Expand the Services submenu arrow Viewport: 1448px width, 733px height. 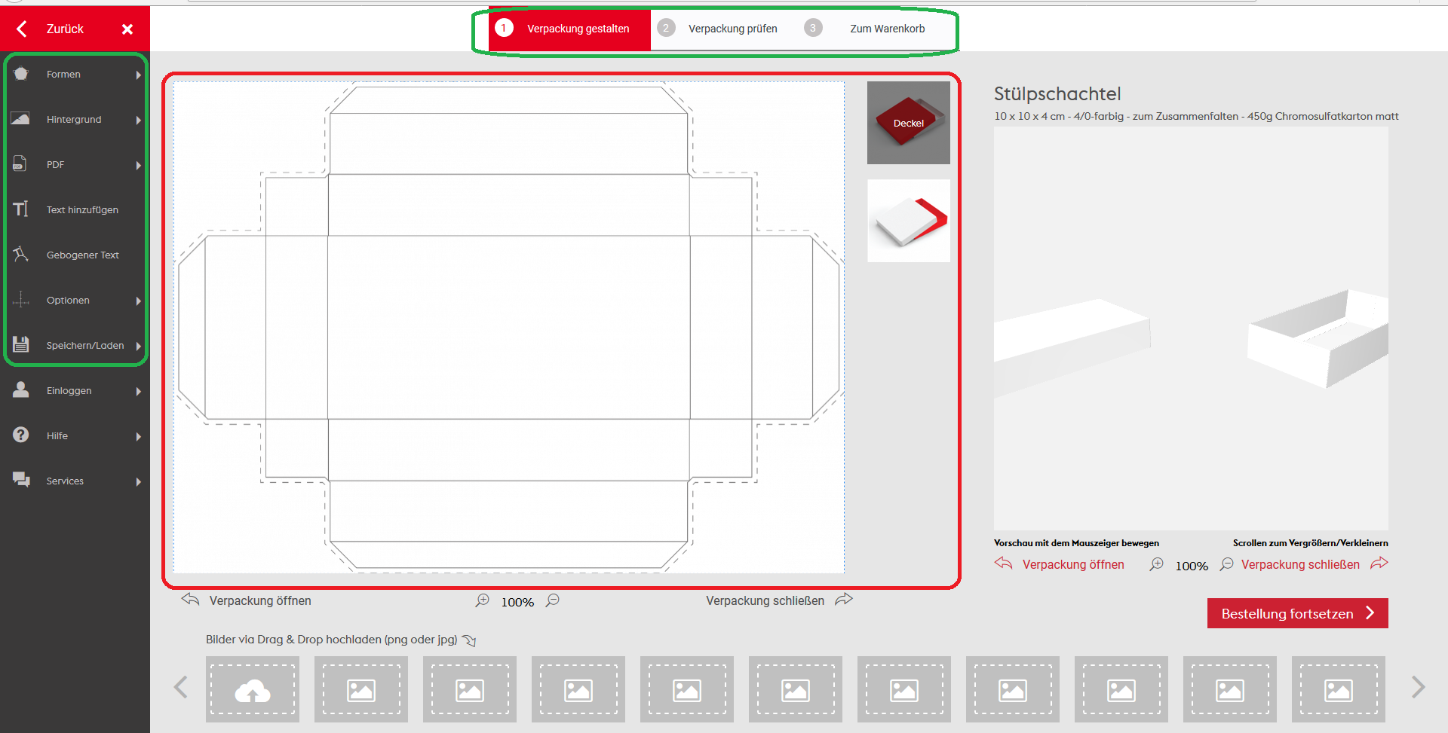(139, 481)
